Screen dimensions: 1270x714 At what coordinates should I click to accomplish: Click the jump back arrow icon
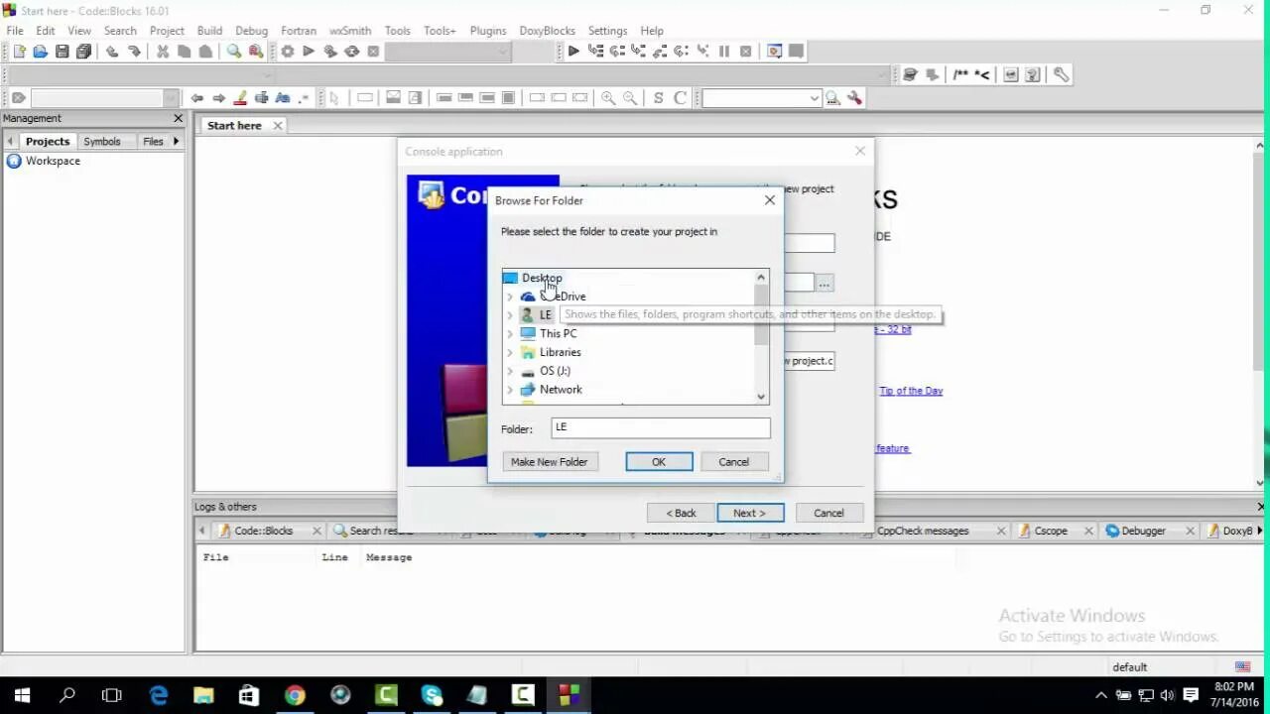coord(196,98)
